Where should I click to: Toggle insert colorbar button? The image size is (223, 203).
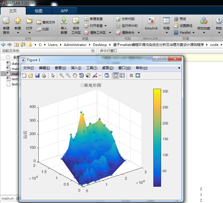[x=116, y=75]
